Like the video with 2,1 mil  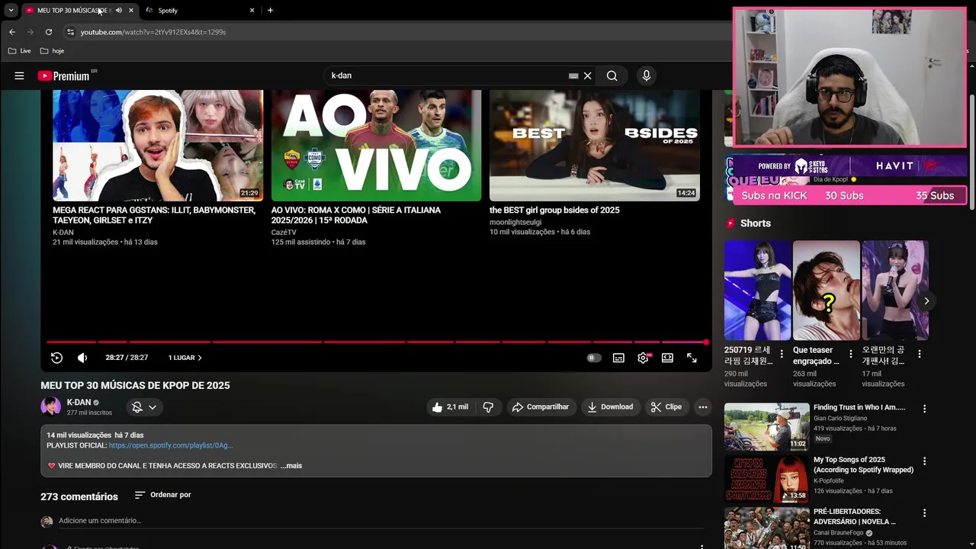coord(450,407)
